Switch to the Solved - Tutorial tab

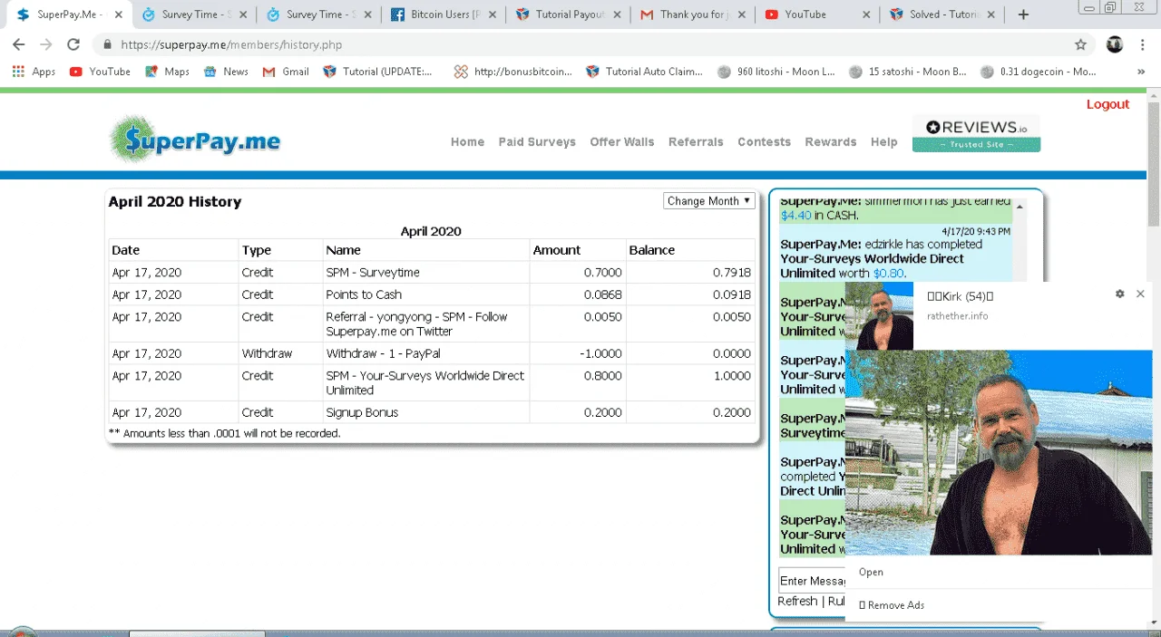coord(941,14)
